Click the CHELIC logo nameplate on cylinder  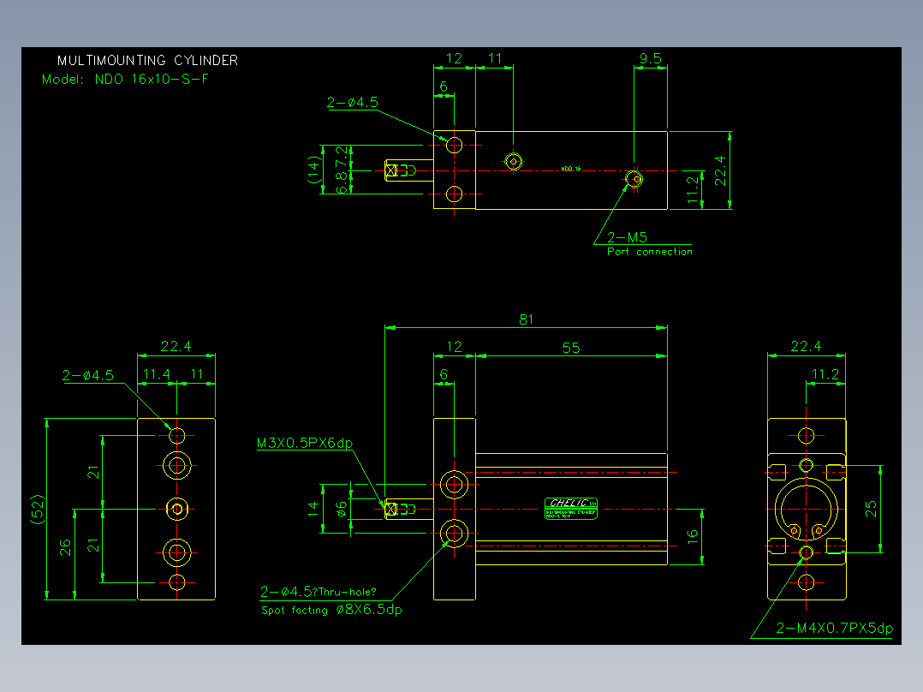[x=571, y=508]
